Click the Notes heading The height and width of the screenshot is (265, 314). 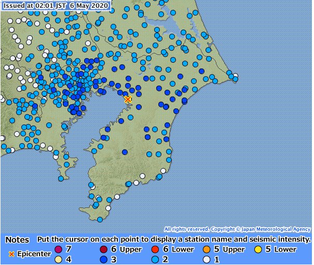(17, 240)
